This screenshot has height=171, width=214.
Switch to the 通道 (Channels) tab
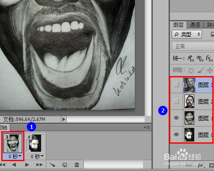(195, 25)
